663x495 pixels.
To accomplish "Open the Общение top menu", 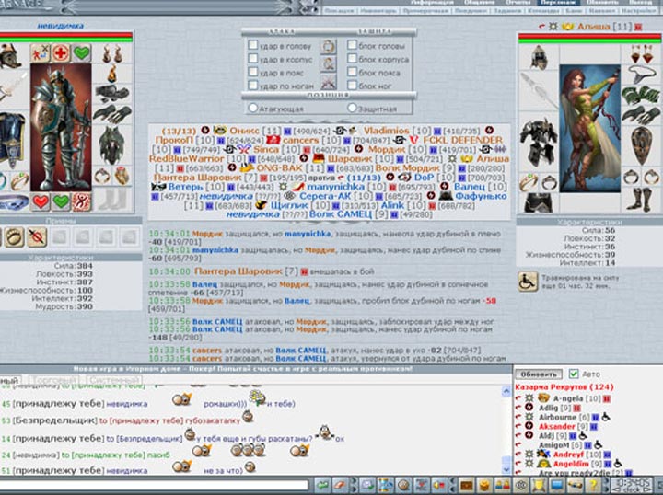I will 482,3.
